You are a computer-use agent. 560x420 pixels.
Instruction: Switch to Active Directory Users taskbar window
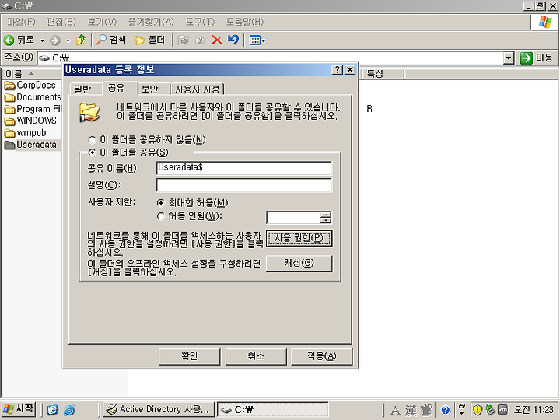coord(159,409)
